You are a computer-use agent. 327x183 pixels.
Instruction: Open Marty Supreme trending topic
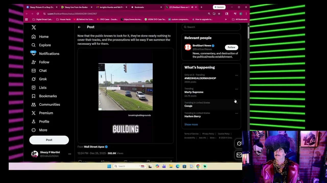[x=194, y=92]
